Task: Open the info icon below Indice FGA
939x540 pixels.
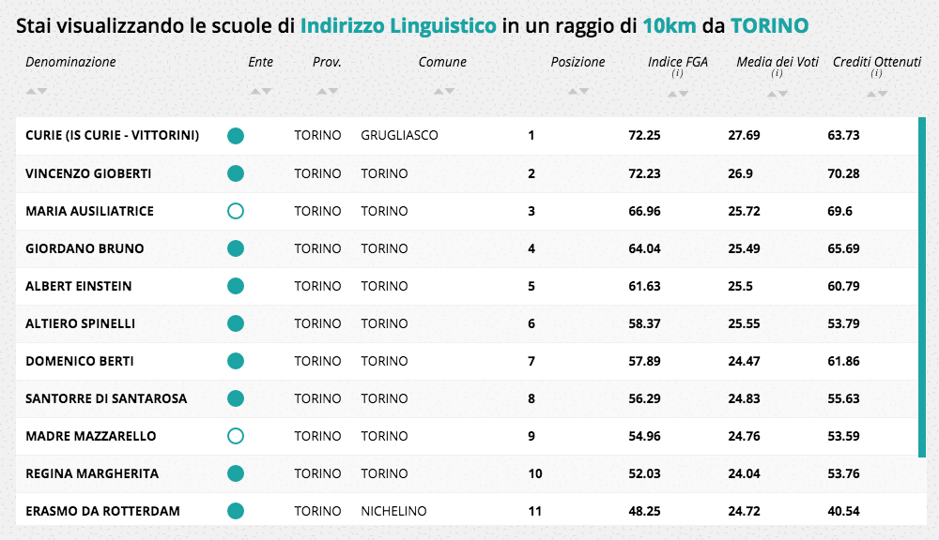Action: click(677, 74)
